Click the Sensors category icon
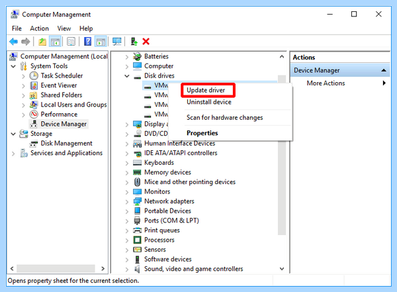The width and height of the screenshot is (397, 292). pyautogui.click(x=137, y=250)
